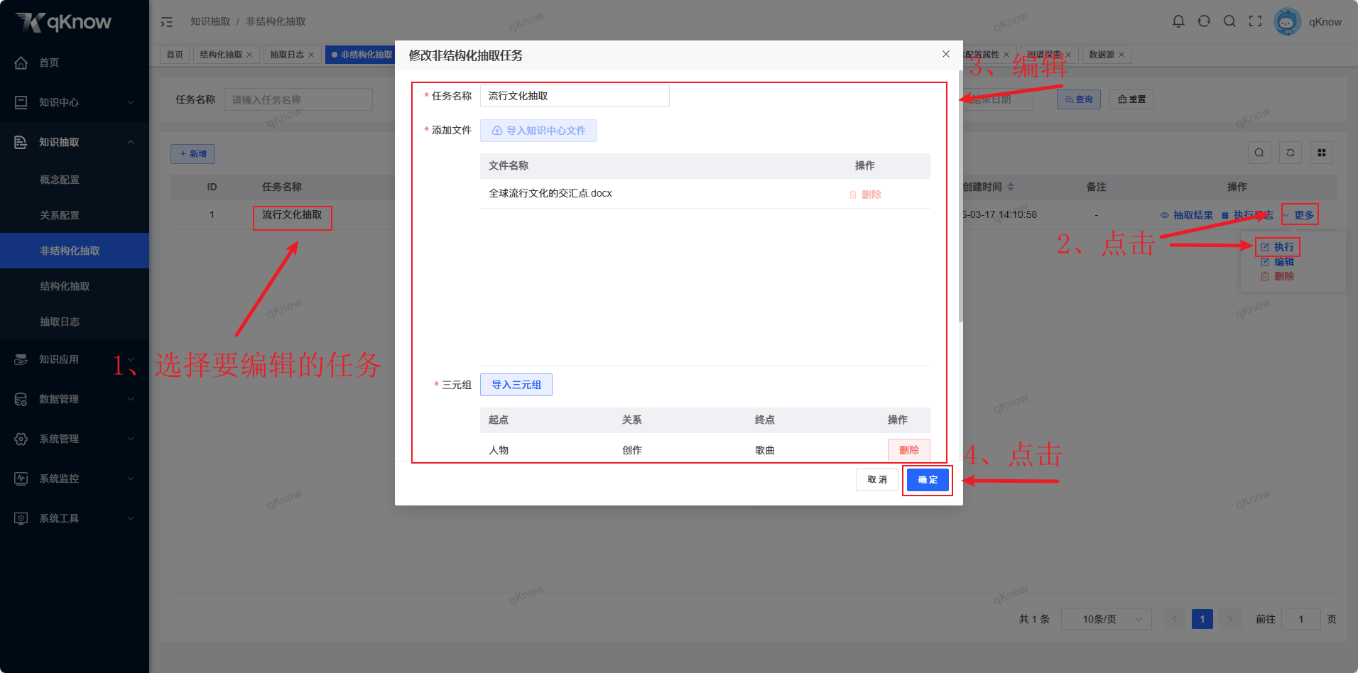
Task: Expand 知识应用 sidebar menu
Action: pyautogui.click(x=75, y=359)
